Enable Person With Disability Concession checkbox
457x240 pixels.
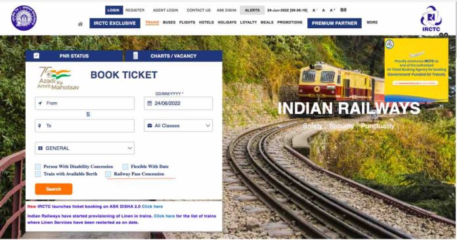[x=38, y=167]
